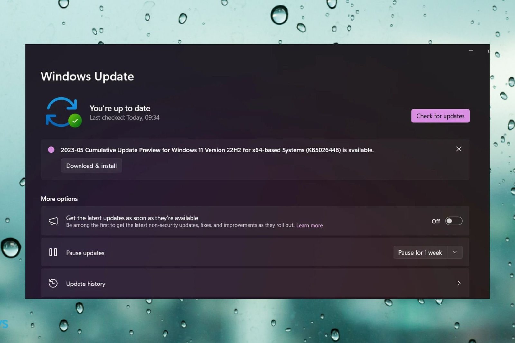Click the Update history clock icon

(53, 283)
